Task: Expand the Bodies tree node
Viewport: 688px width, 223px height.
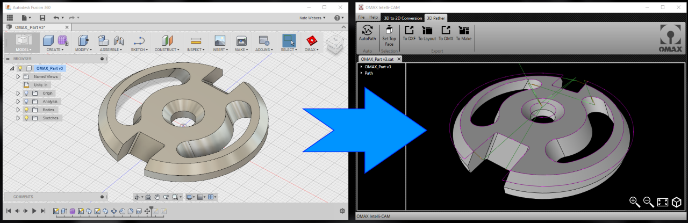Action: (18, 110)
